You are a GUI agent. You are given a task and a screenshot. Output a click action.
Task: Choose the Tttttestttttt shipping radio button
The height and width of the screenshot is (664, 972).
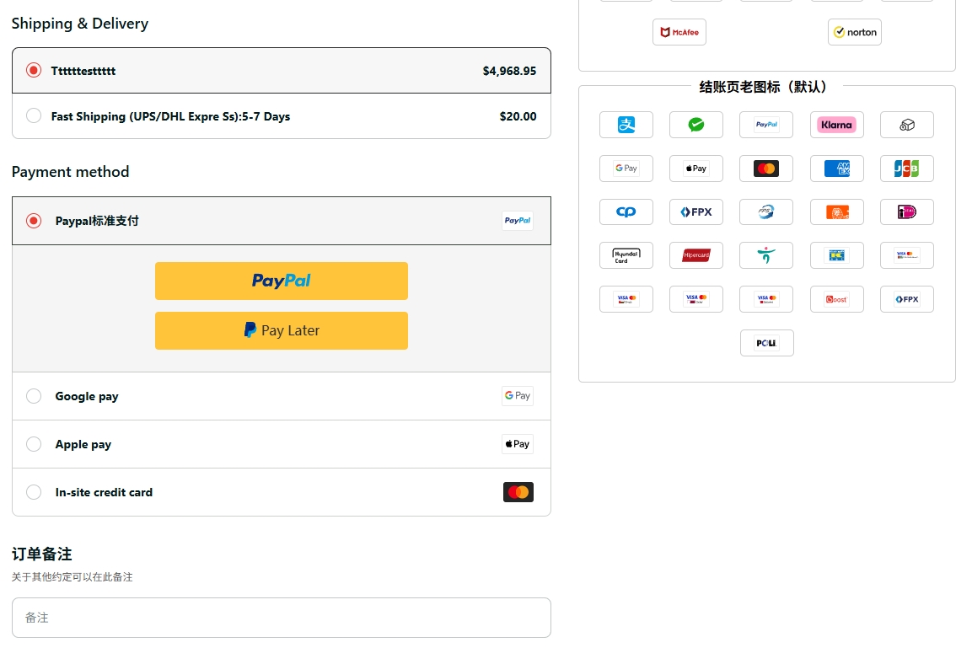(x=34, y=71)
